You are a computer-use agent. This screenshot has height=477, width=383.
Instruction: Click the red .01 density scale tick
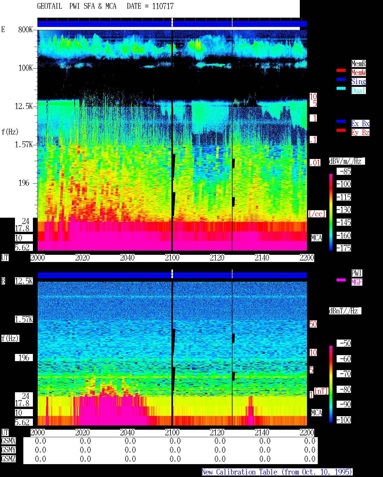[x=315, y=163]
